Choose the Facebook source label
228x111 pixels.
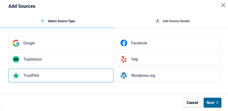click(x=139, y=43)
